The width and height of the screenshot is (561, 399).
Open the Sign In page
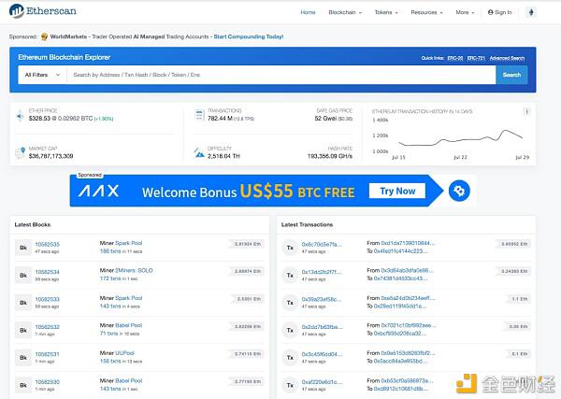500,12
